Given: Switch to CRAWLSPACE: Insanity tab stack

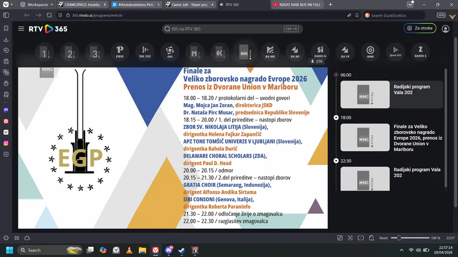Looking at the screenshot, I should tap(82, 5).
